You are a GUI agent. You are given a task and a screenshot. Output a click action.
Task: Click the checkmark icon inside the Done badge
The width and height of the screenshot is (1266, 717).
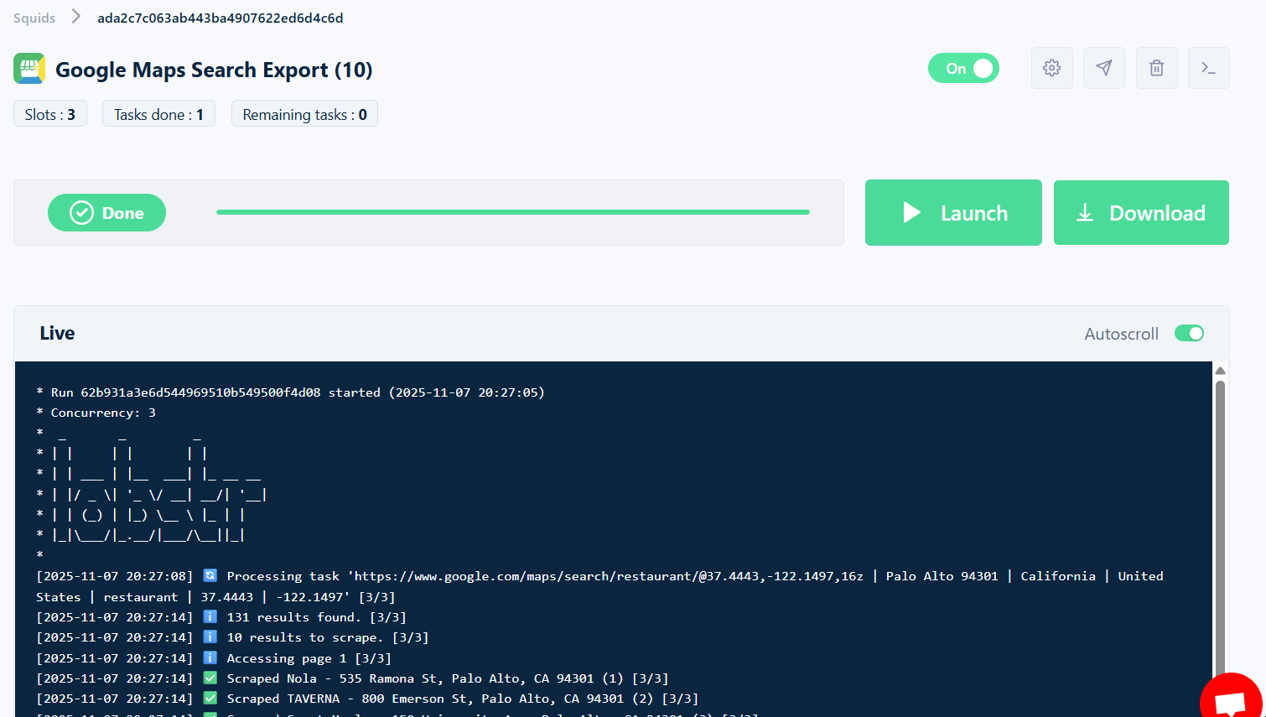coord(80,212)
